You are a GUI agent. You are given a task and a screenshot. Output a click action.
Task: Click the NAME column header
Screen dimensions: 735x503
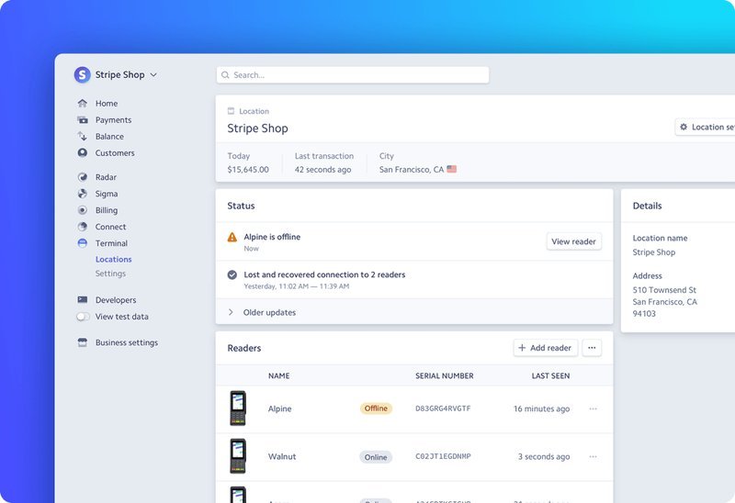click(279, 375)
